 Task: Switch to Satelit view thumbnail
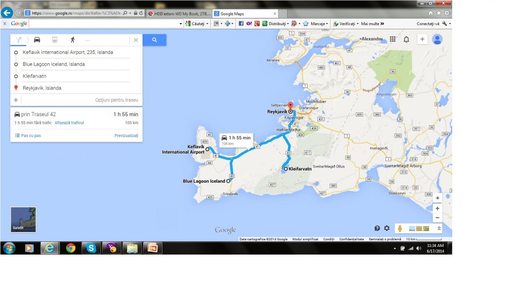pyautogui.click(x=23, y=220)
